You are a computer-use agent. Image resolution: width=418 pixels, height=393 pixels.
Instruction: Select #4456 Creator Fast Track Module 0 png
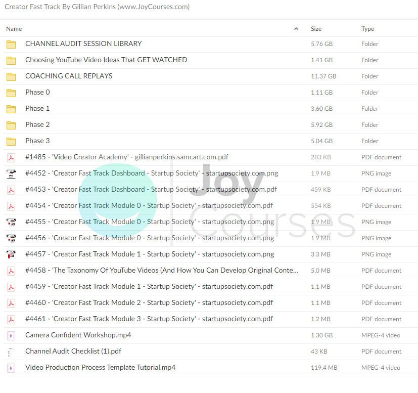pyautogui.click(x=150, y=238)
